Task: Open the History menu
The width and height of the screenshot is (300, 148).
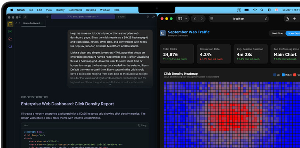Action: pyautogui.click(x=60, y=10)
